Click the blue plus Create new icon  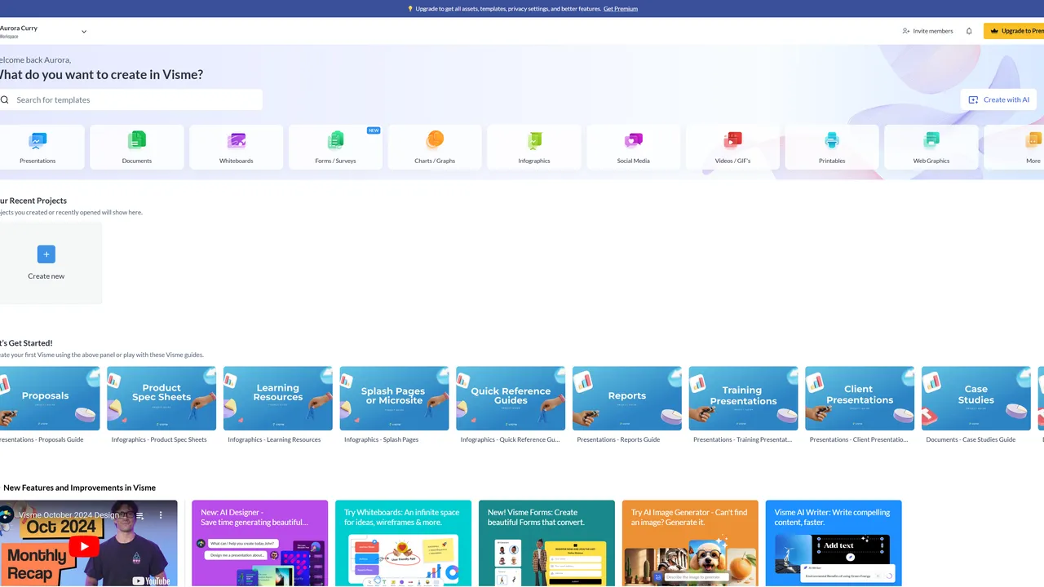(x=46, y=254)
